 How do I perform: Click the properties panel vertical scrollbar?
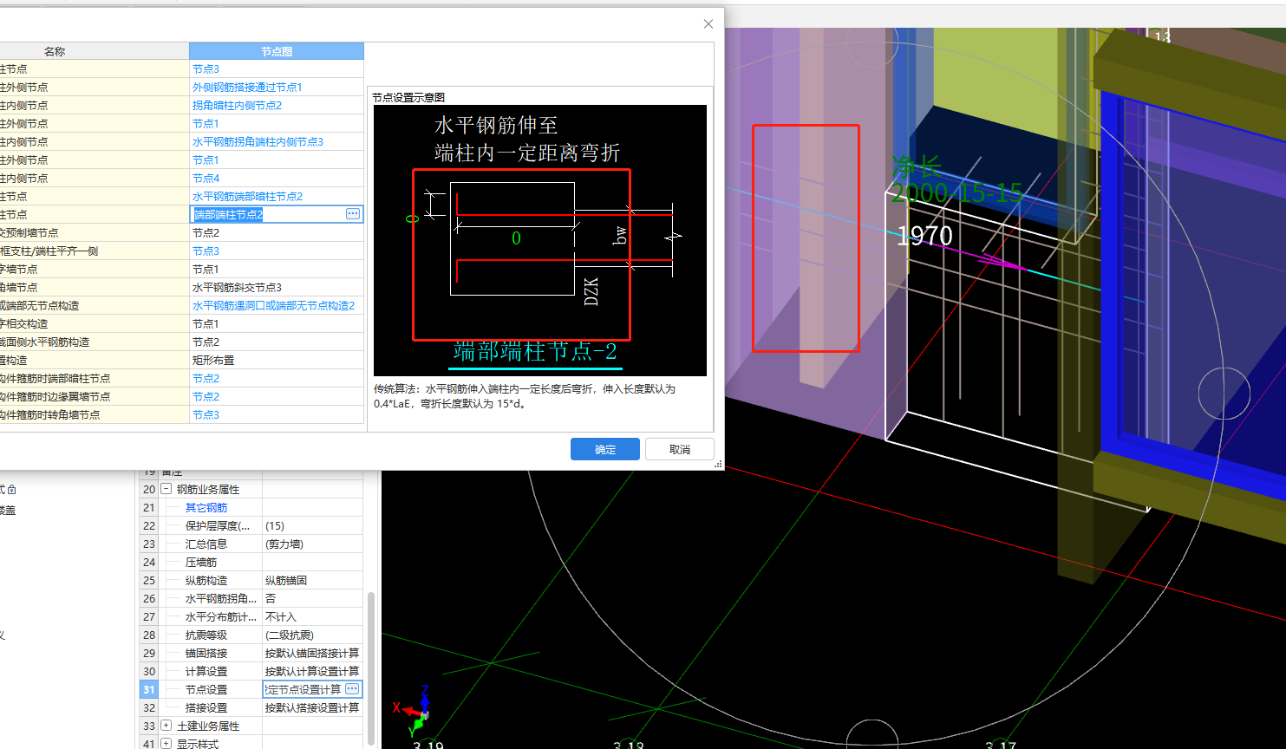[371, 668]
